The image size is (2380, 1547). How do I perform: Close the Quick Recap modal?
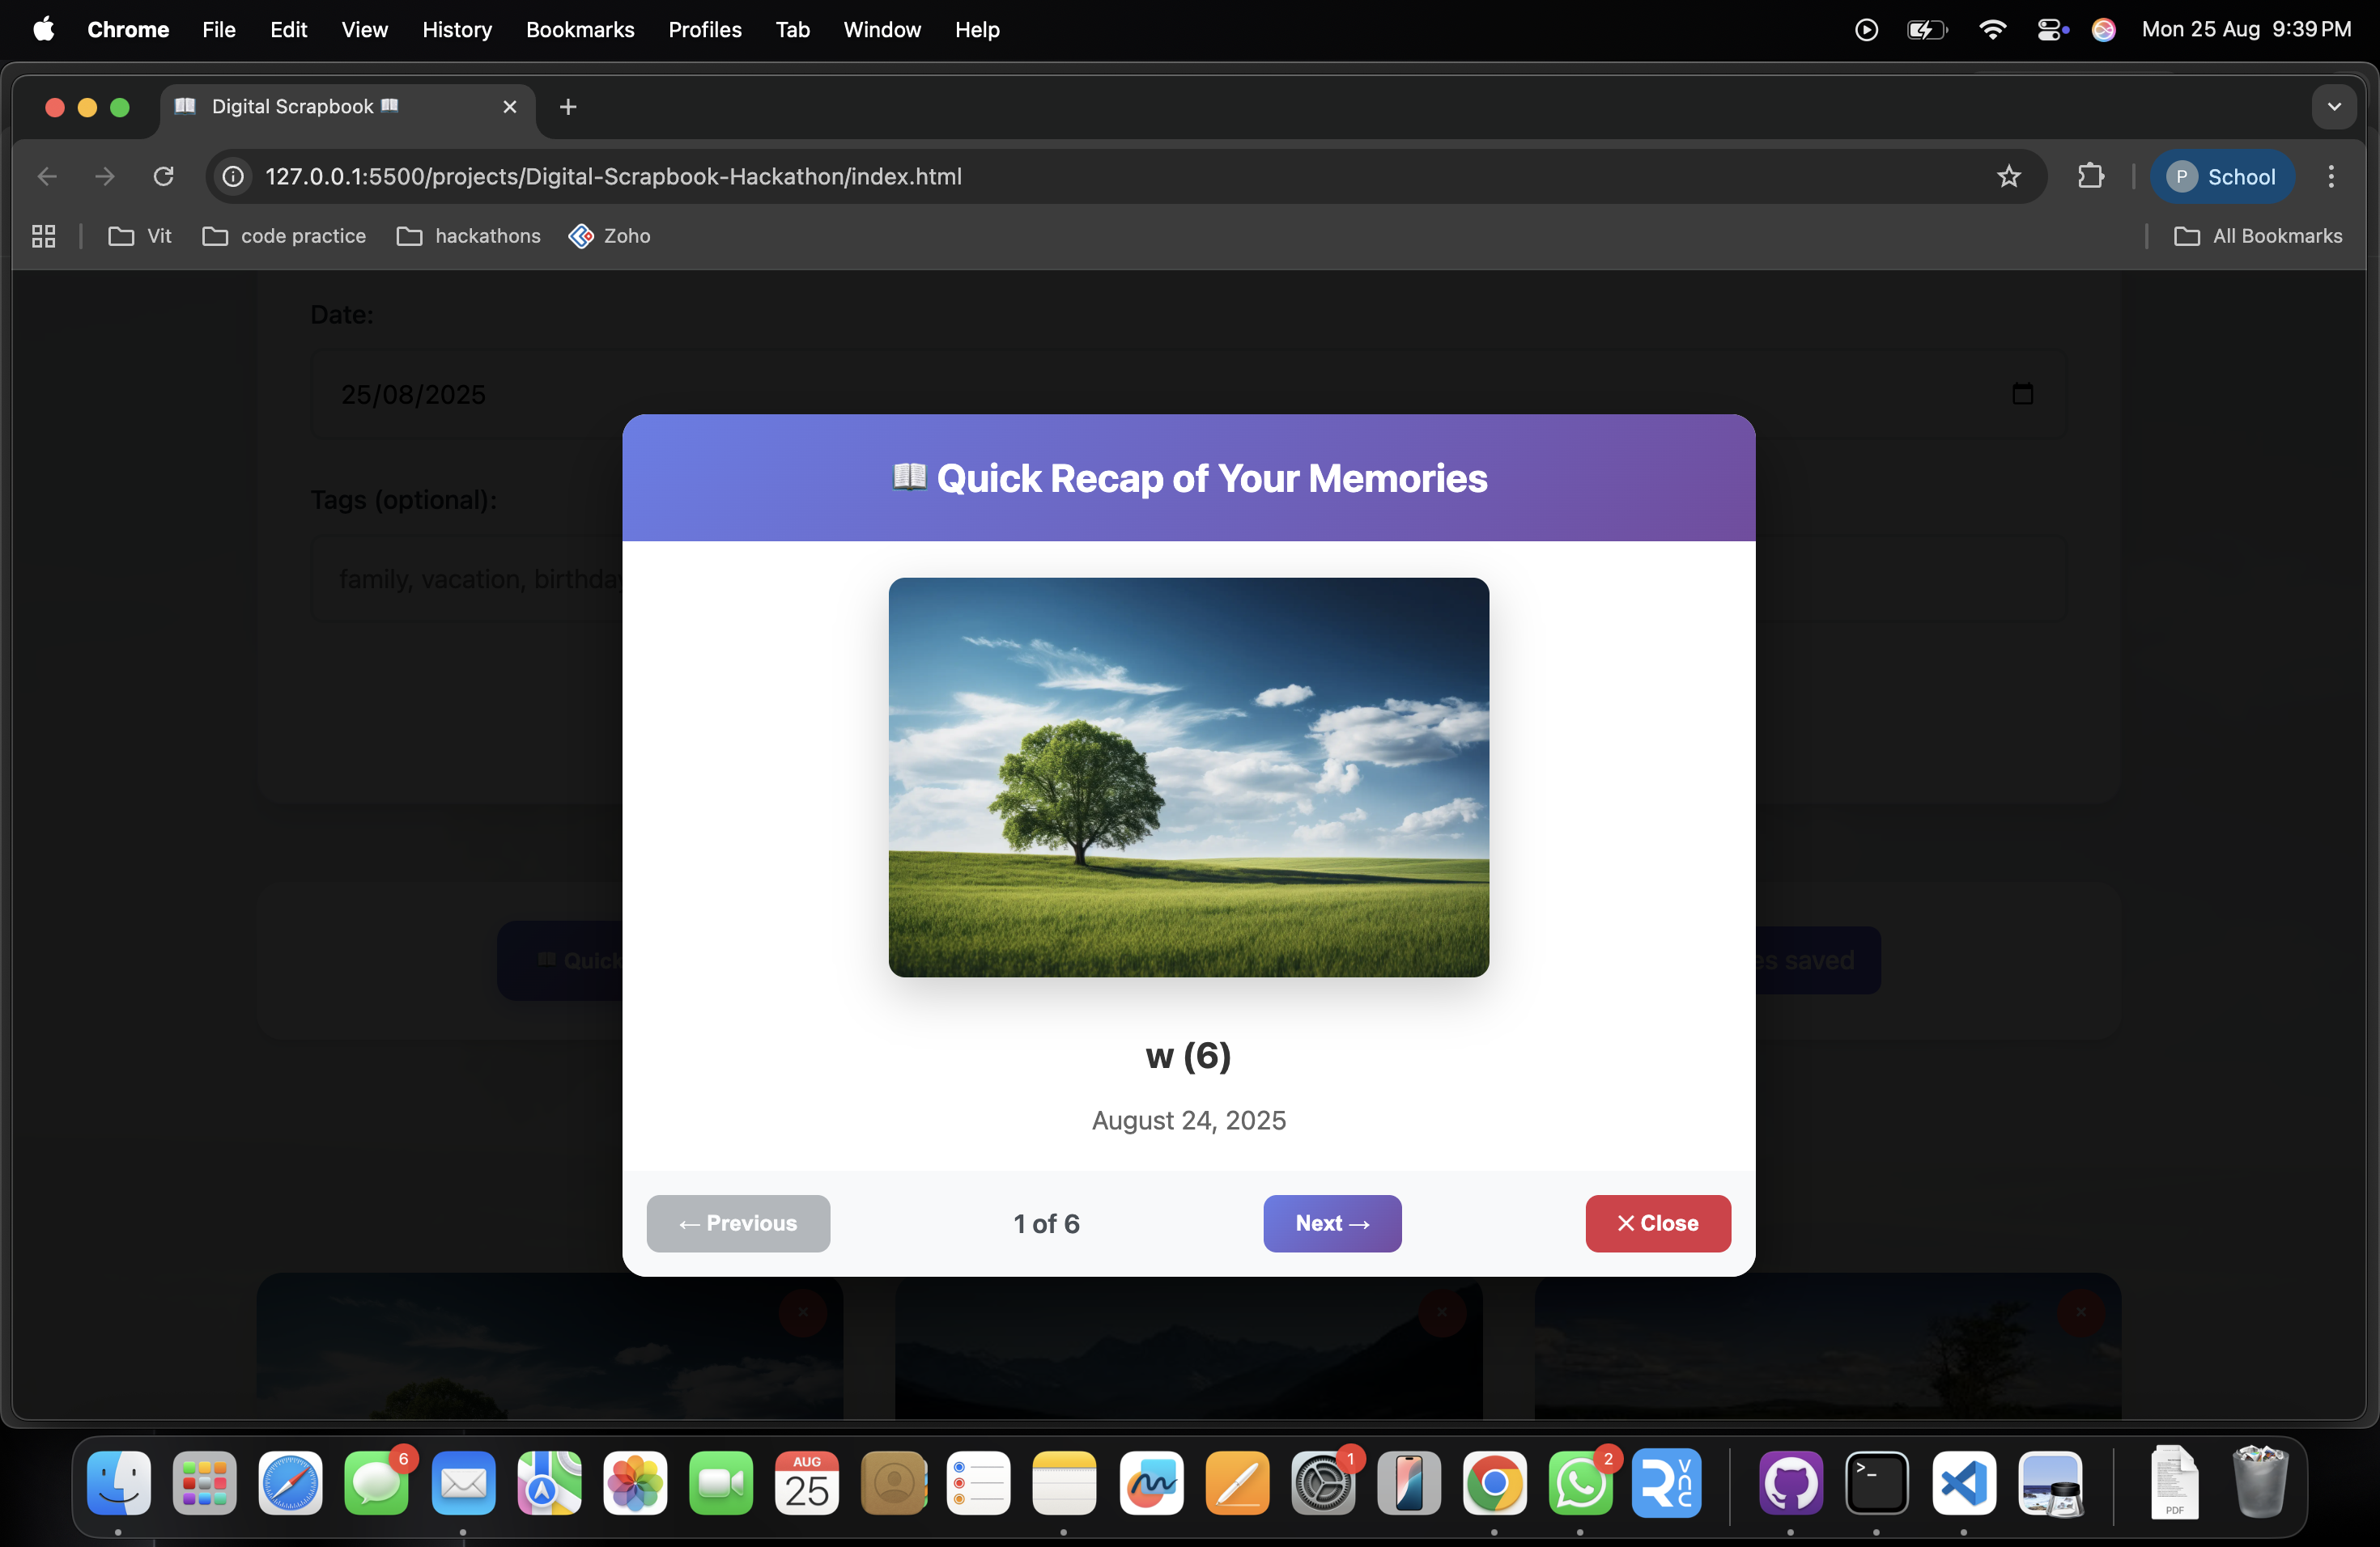(1658, 1223)
